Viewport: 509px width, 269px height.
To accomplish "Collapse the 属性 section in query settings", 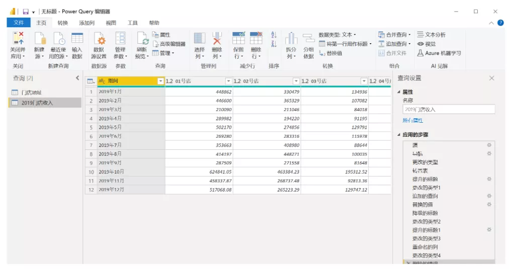I will (x=399, y=92).
